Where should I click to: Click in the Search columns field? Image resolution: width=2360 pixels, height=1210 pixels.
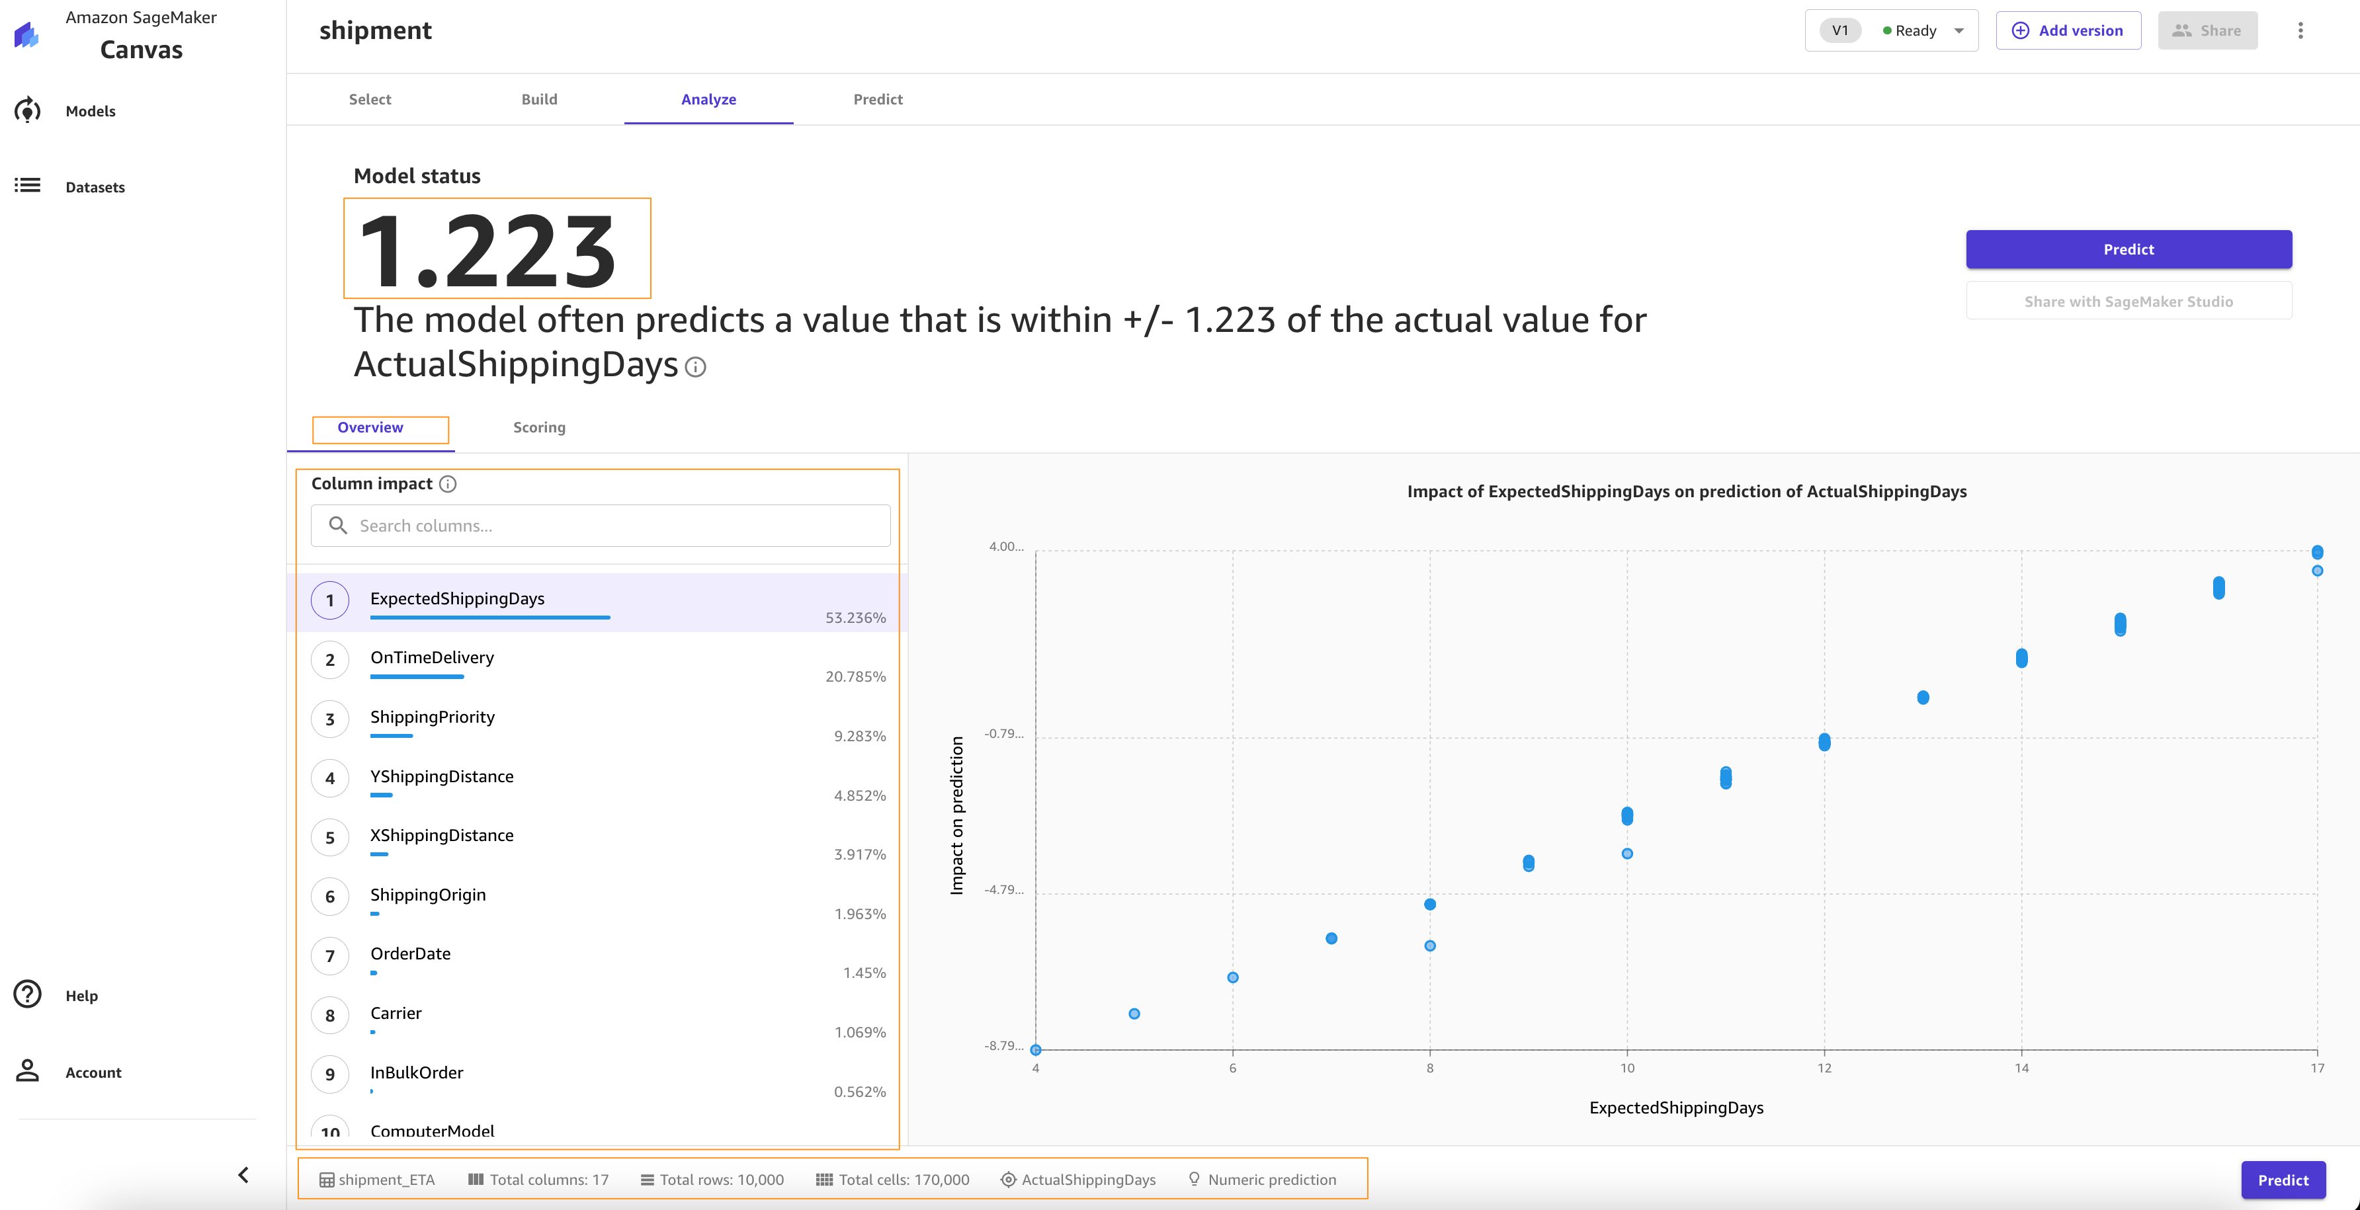point(600,526)
